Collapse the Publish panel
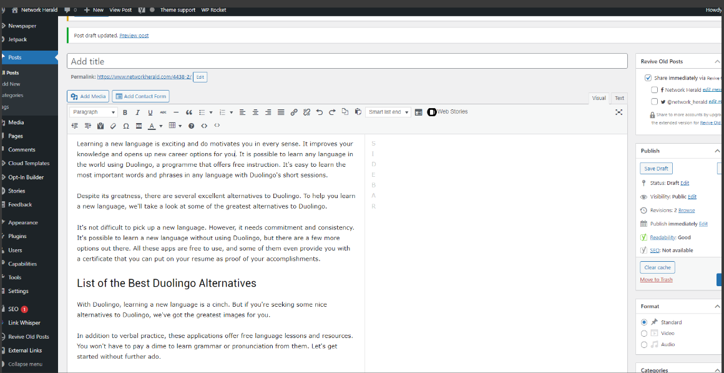Image resolution: width=724 pixels, height=373 pixels. tap(717, 151)
